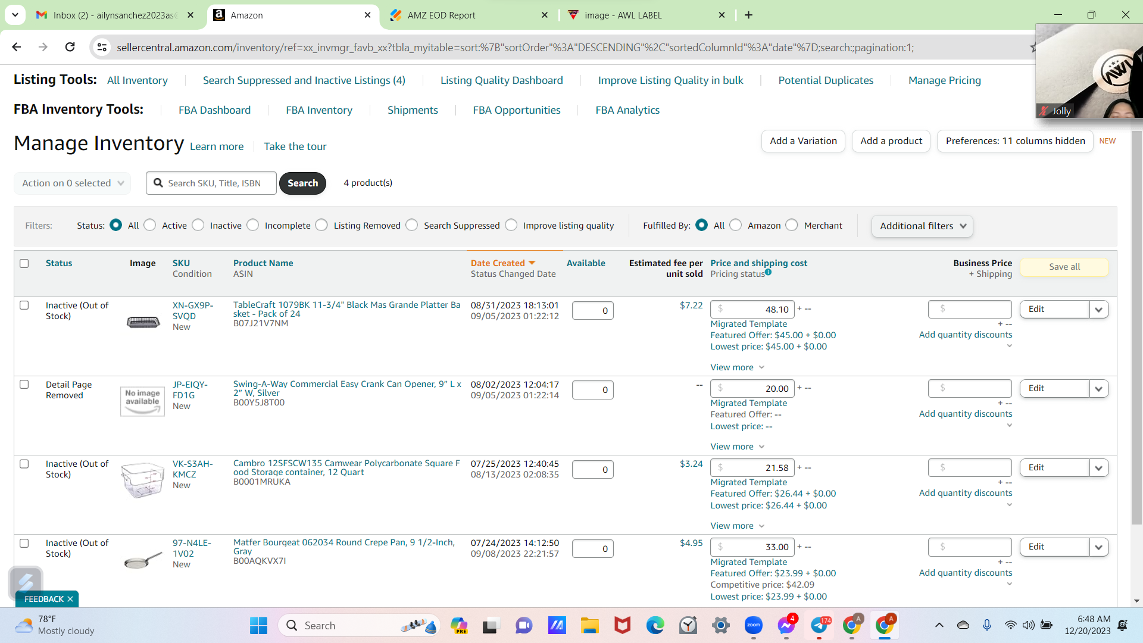Launch Microsoft Edge from taskbar
Viewport: 1143px width, 643px height.
655,625
